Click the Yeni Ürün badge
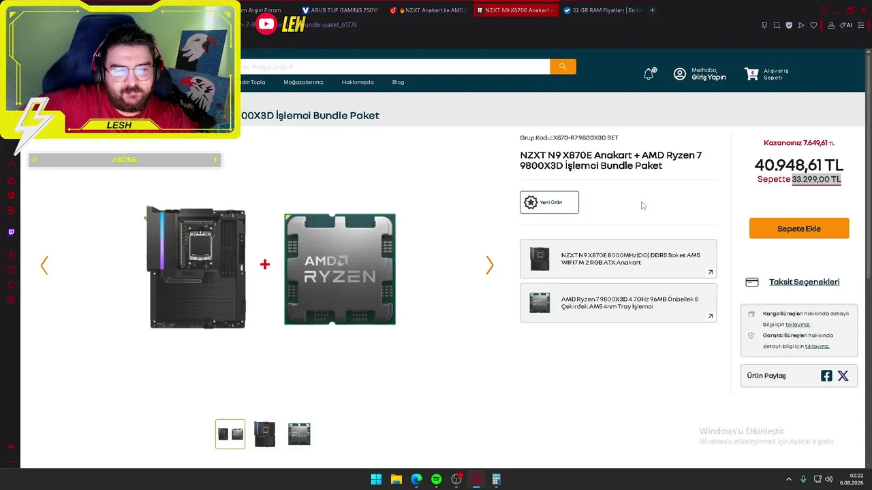This screenshot has height=490, width=872. [549, 202]
